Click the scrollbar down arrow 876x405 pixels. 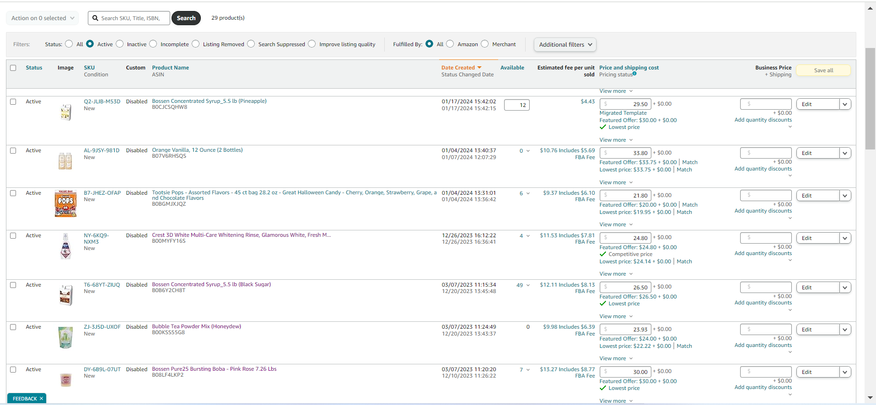[870, 398]
